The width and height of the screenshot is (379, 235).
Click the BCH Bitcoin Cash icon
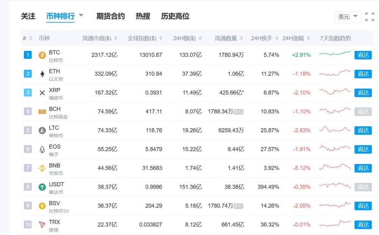click(x=42, y=112)
